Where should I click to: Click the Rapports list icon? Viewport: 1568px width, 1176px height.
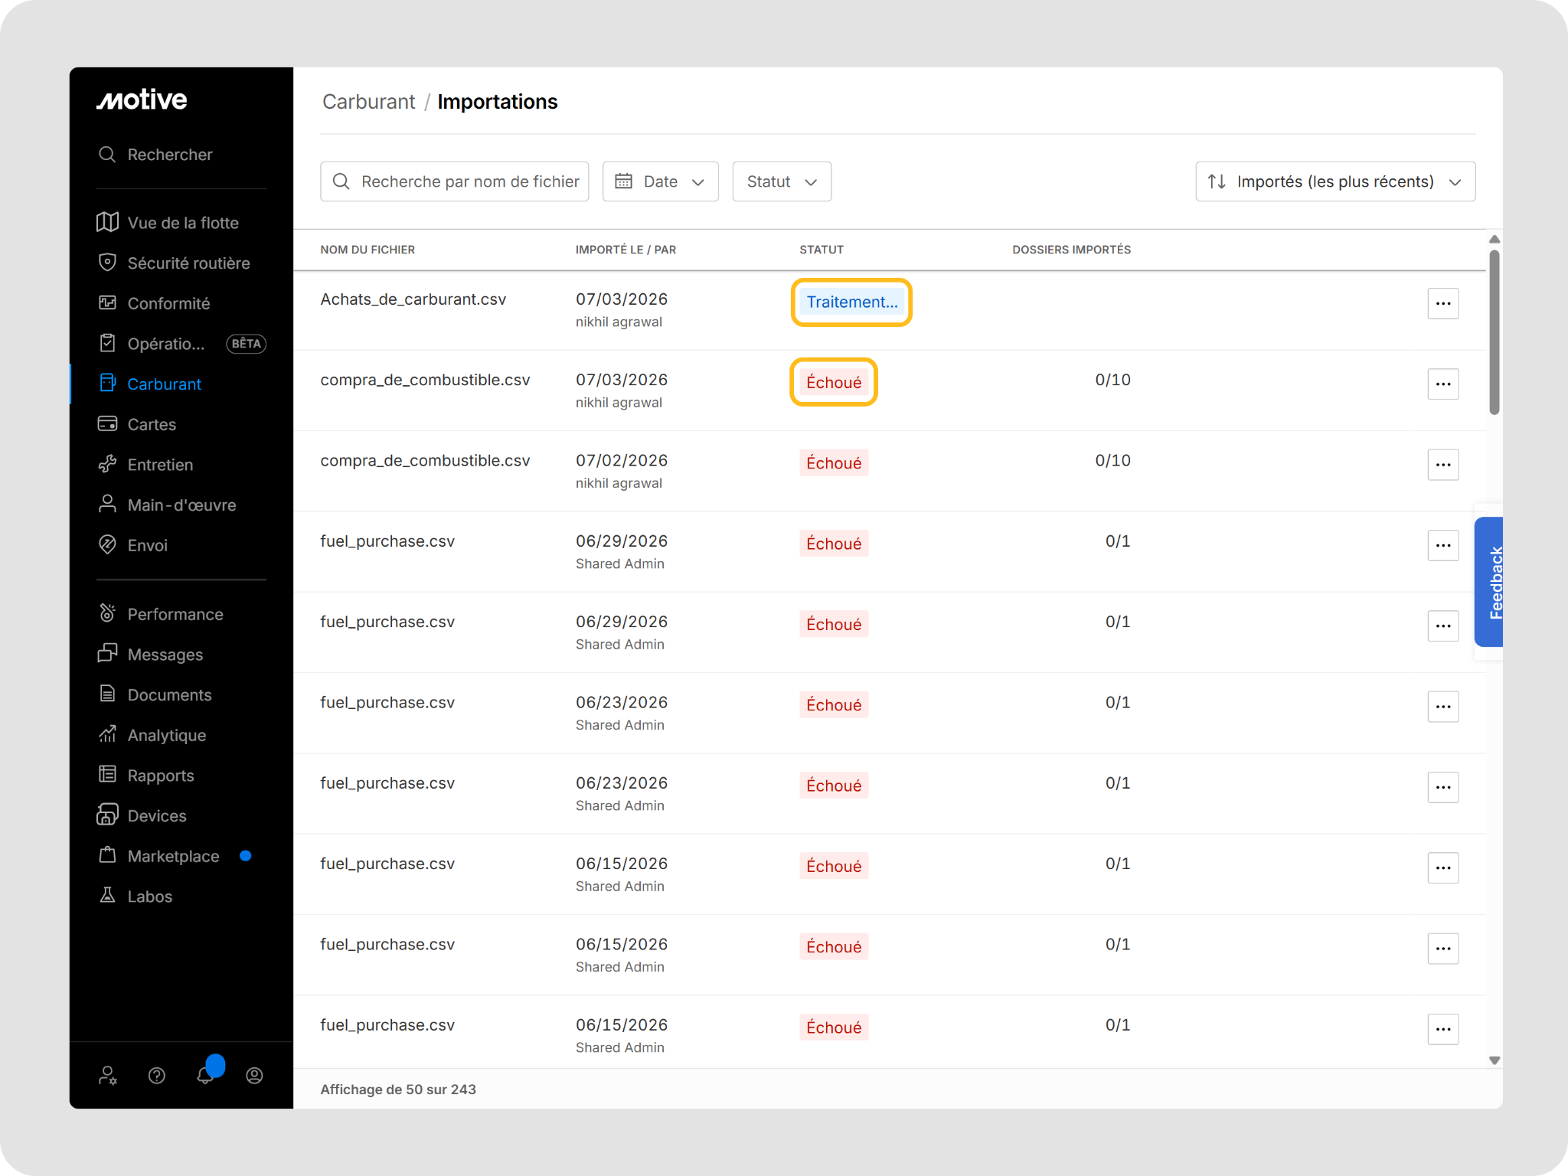click(x=107, y=775)
